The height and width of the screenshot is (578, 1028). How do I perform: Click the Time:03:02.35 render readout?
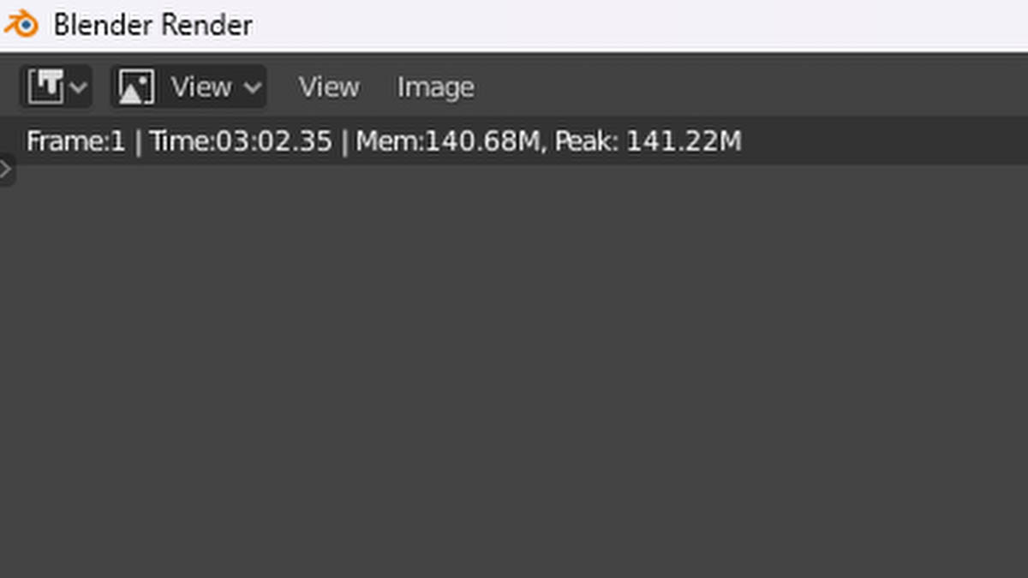(x=241, y=141)
